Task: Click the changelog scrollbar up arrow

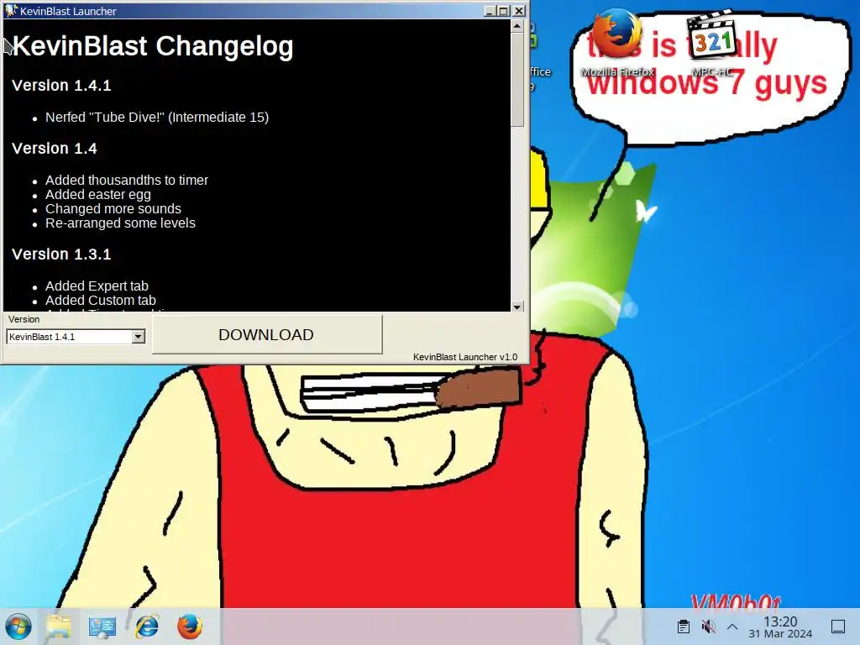Action: coord(517,26)
